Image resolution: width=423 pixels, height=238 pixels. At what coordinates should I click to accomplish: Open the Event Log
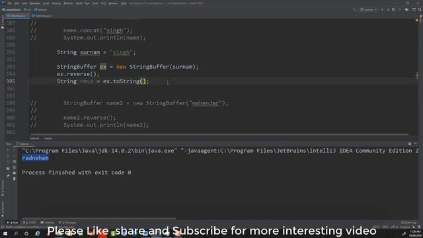(408, 223)
